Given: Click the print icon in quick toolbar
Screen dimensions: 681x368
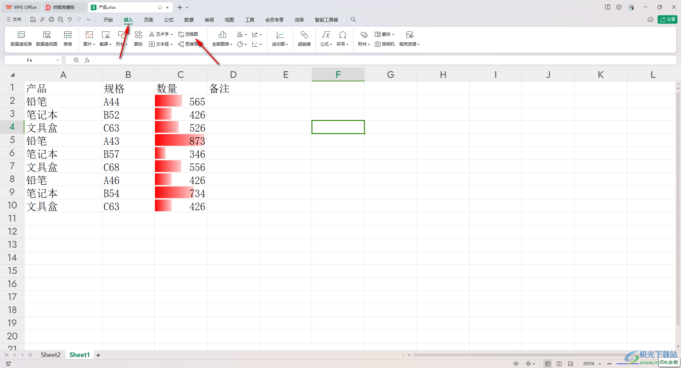Looking at the screenshot, I should 51,20.
